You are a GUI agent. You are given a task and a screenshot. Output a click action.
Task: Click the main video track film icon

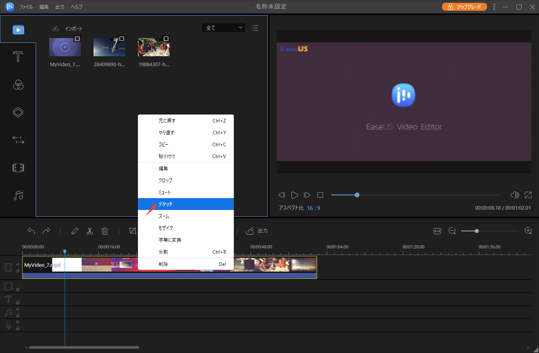[8, 267]
